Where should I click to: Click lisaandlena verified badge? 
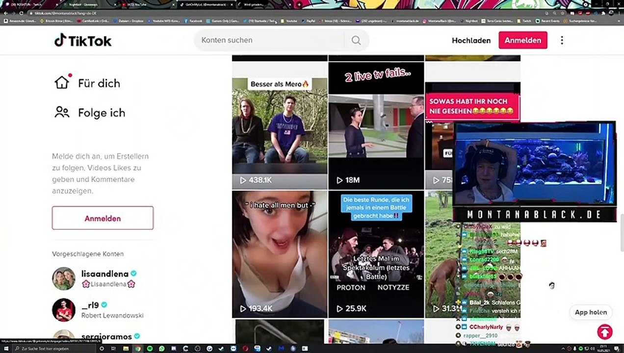click(133, 274)
